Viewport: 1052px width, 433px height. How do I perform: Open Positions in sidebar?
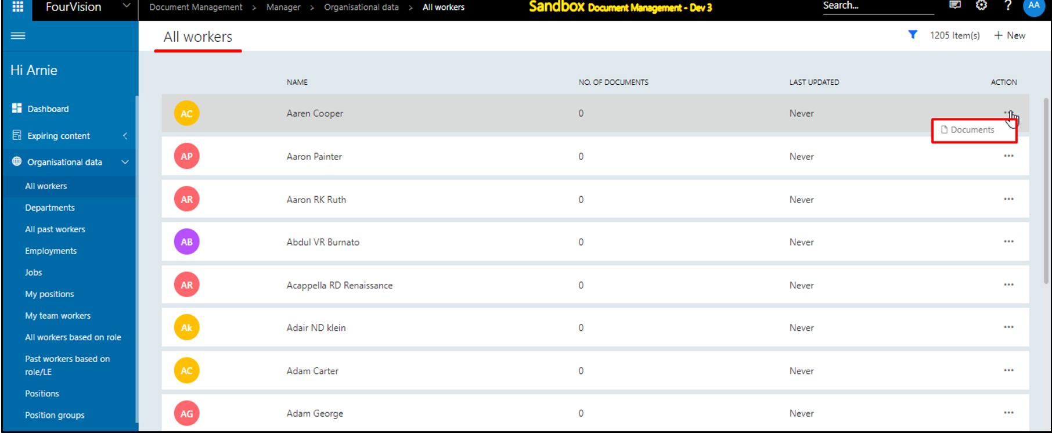pos(42,393)
